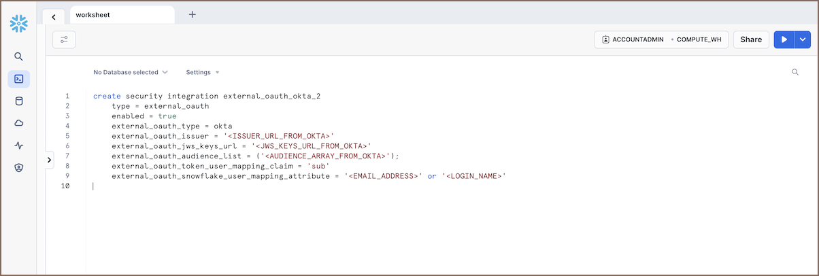Open Worksheets icon in sidebar
This screenshot has height=276, width=819.
pyautogui.click(x=19, y=79)
